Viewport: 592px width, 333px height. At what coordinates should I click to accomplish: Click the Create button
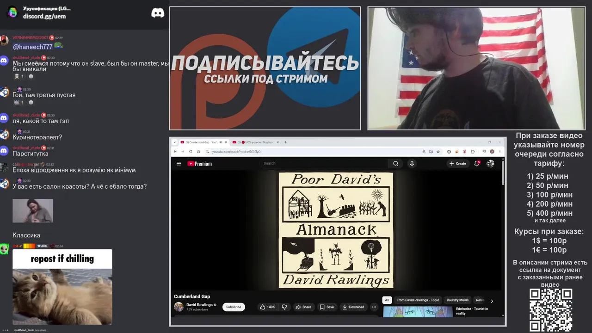(x=458, y=163)
